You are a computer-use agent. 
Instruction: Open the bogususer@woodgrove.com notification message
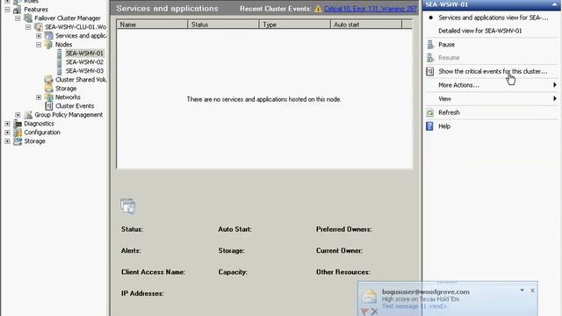425,292
